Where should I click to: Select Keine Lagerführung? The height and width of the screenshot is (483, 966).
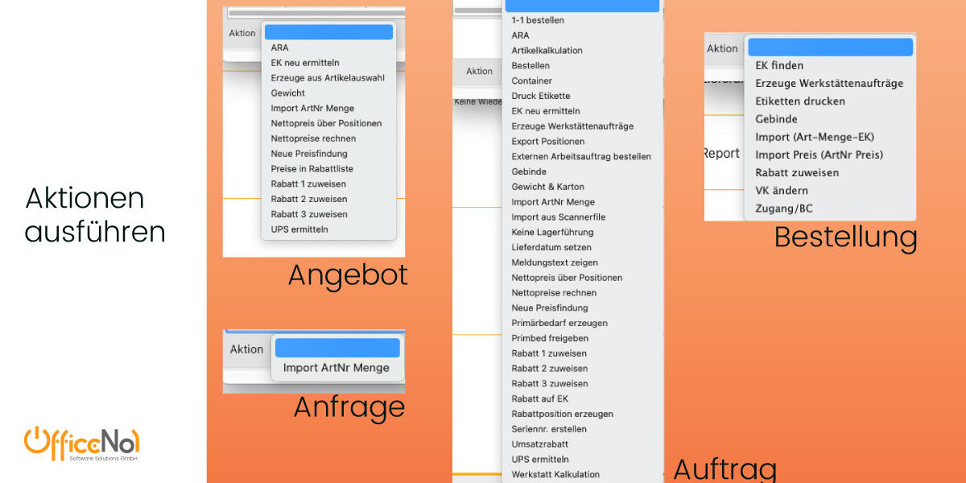click(551, 233)
